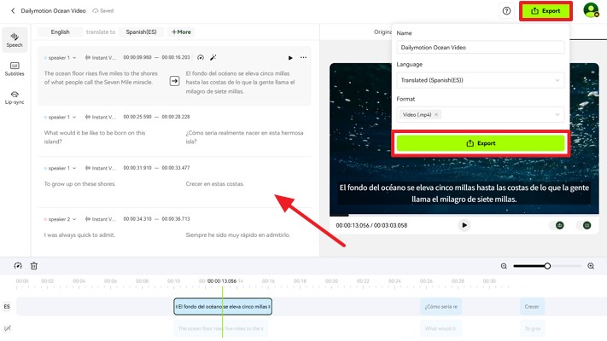Click the green Export button in popup
Screen dimensions: 607x341
click(x=481, y=143)
